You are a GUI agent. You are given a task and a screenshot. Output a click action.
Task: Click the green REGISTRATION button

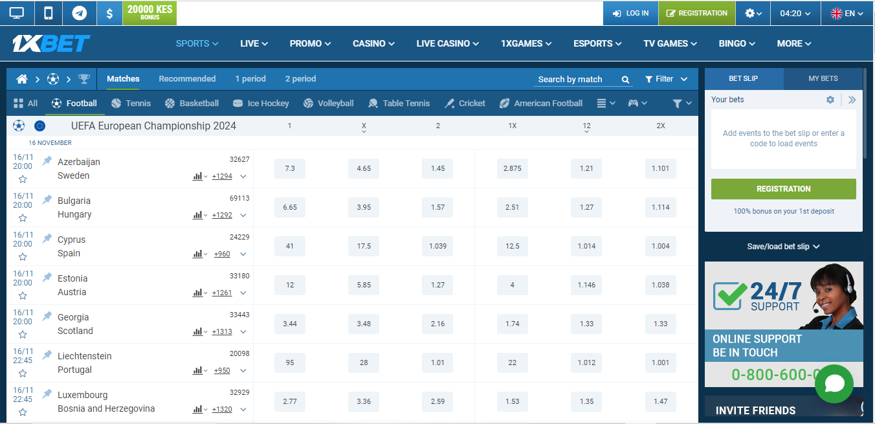783,188
